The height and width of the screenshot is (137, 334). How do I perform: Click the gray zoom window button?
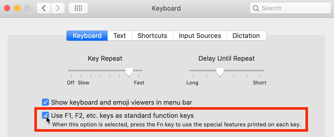click(27, 8)
